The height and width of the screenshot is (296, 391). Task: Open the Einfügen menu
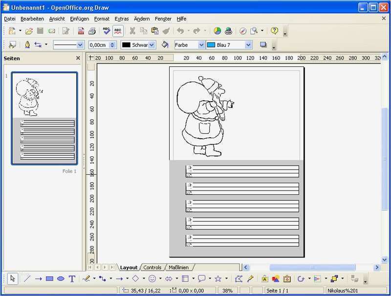click(79, 19)
